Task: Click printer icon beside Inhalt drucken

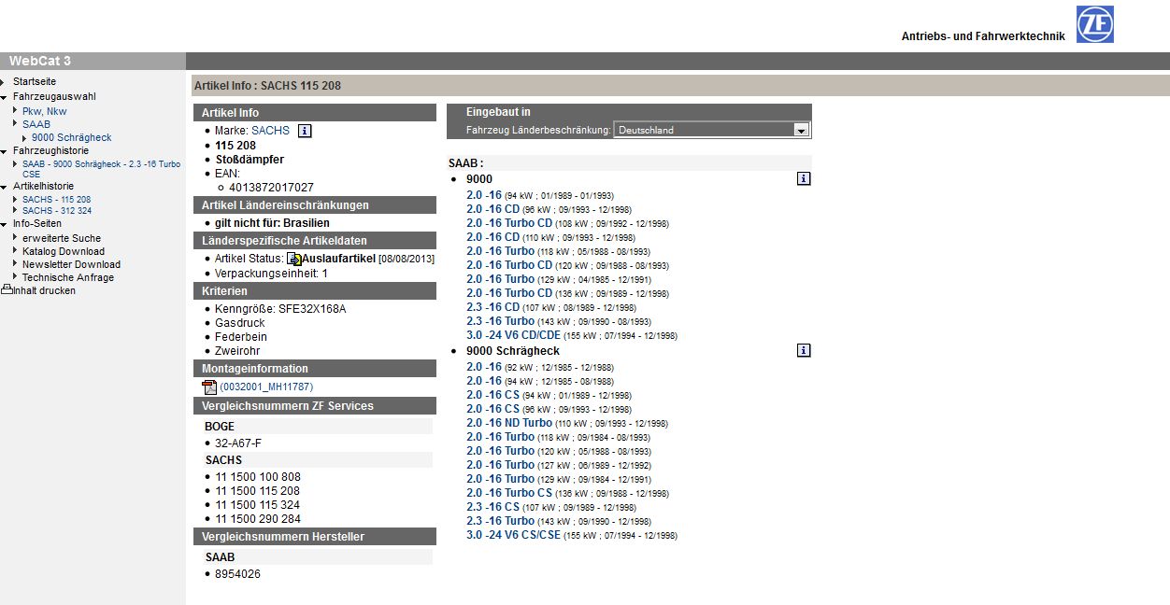Action: (x=7, y=290)
